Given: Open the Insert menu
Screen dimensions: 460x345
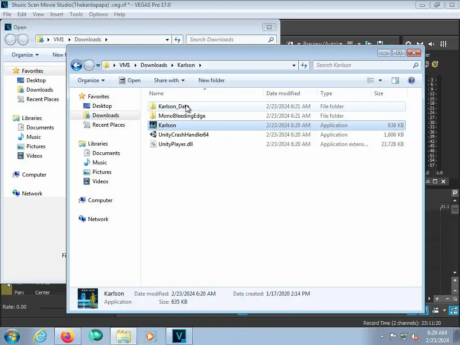Looking at the screenshot, I should (x=57, y=14).
